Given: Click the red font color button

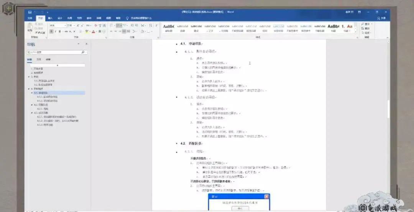Looking at the screenshot, I should (94, 31).
